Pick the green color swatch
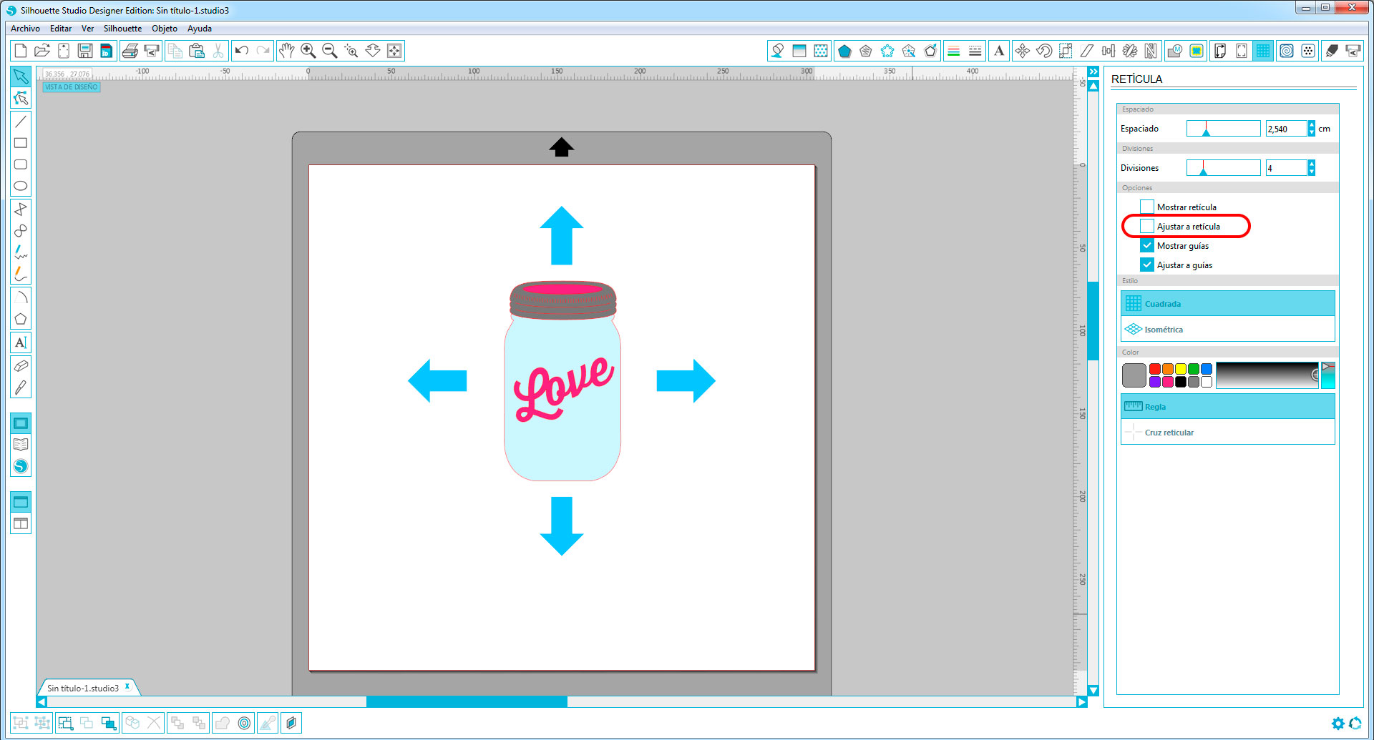The height and width of the screenshot is (740, 1374). [1194, 369]
